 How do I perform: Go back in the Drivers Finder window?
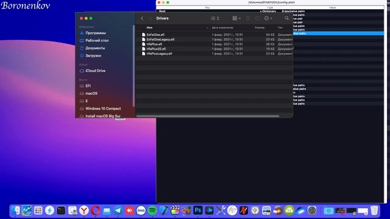142,18
